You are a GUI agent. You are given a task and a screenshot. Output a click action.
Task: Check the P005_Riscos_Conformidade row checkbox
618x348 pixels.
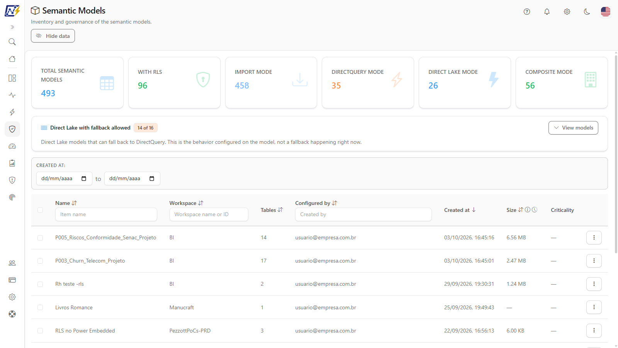point(40,238)
